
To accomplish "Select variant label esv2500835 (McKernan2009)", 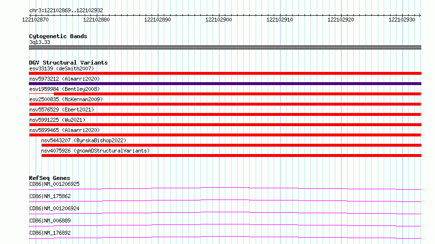I will [66, 99].
